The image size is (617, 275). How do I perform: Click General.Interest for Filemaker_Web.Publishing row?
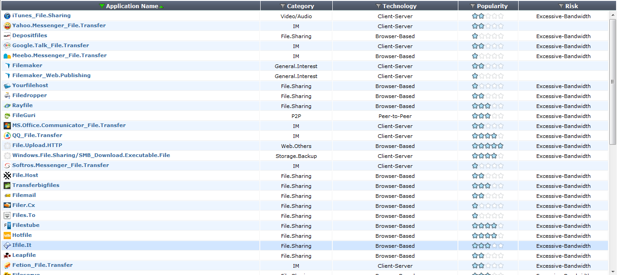pos(296,76)
